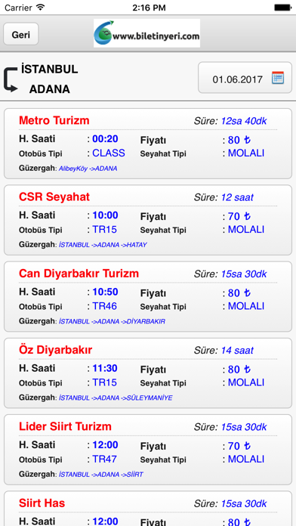This screenshot has width=296, height=526.
Task: Go back with the Geri button
Action: [x=21, y=34]
